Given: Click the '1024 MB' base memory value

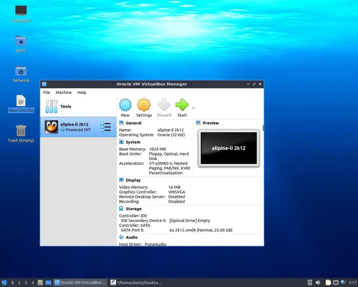Looking at the screenshot, I should (157, 149).
